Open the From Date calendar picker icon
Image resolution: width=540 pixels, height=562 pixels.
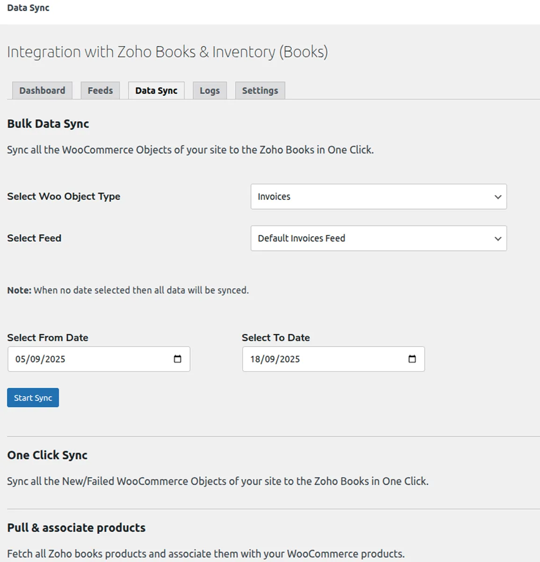pyautogui.click(x=178, y=359)
